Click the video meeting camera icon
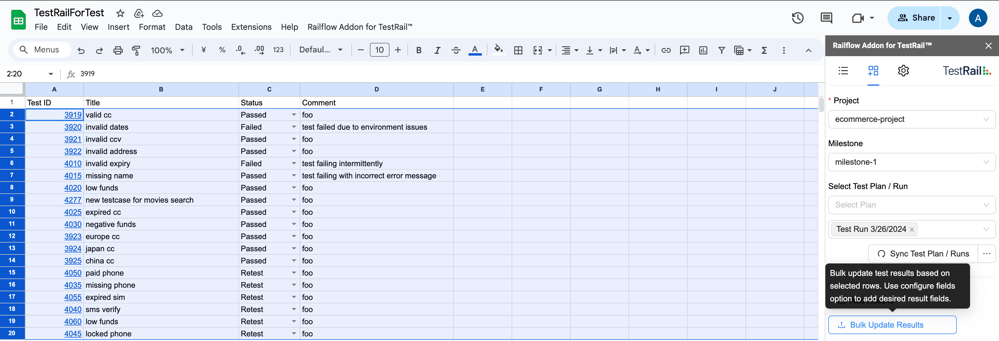 (x=858, y=18)
